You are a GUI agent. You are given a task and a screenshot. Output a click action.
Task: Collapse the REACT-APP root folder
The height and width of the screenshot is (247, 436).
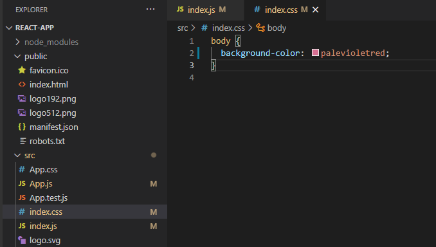point(9,28)
